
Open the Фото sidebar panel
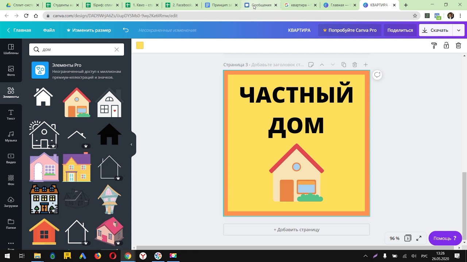coord(11,71)
